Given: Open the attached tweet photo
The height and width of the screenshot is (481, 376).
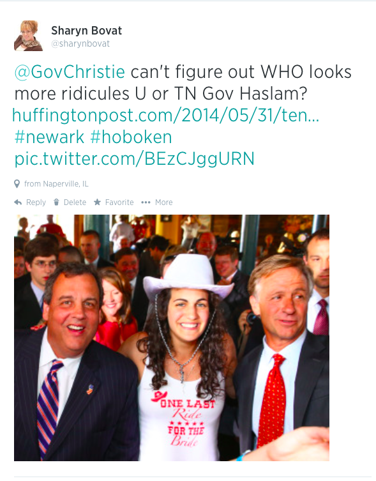Looking at the screenshot, I should [x=172, y=338].
